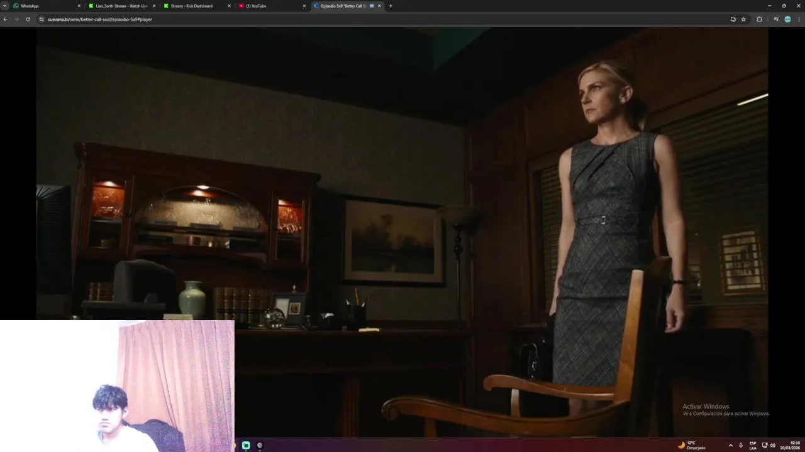This screenshot has height=452, width=805.
Task: Switch to the WhatsApp tab
Action: (x=46, y=6)
